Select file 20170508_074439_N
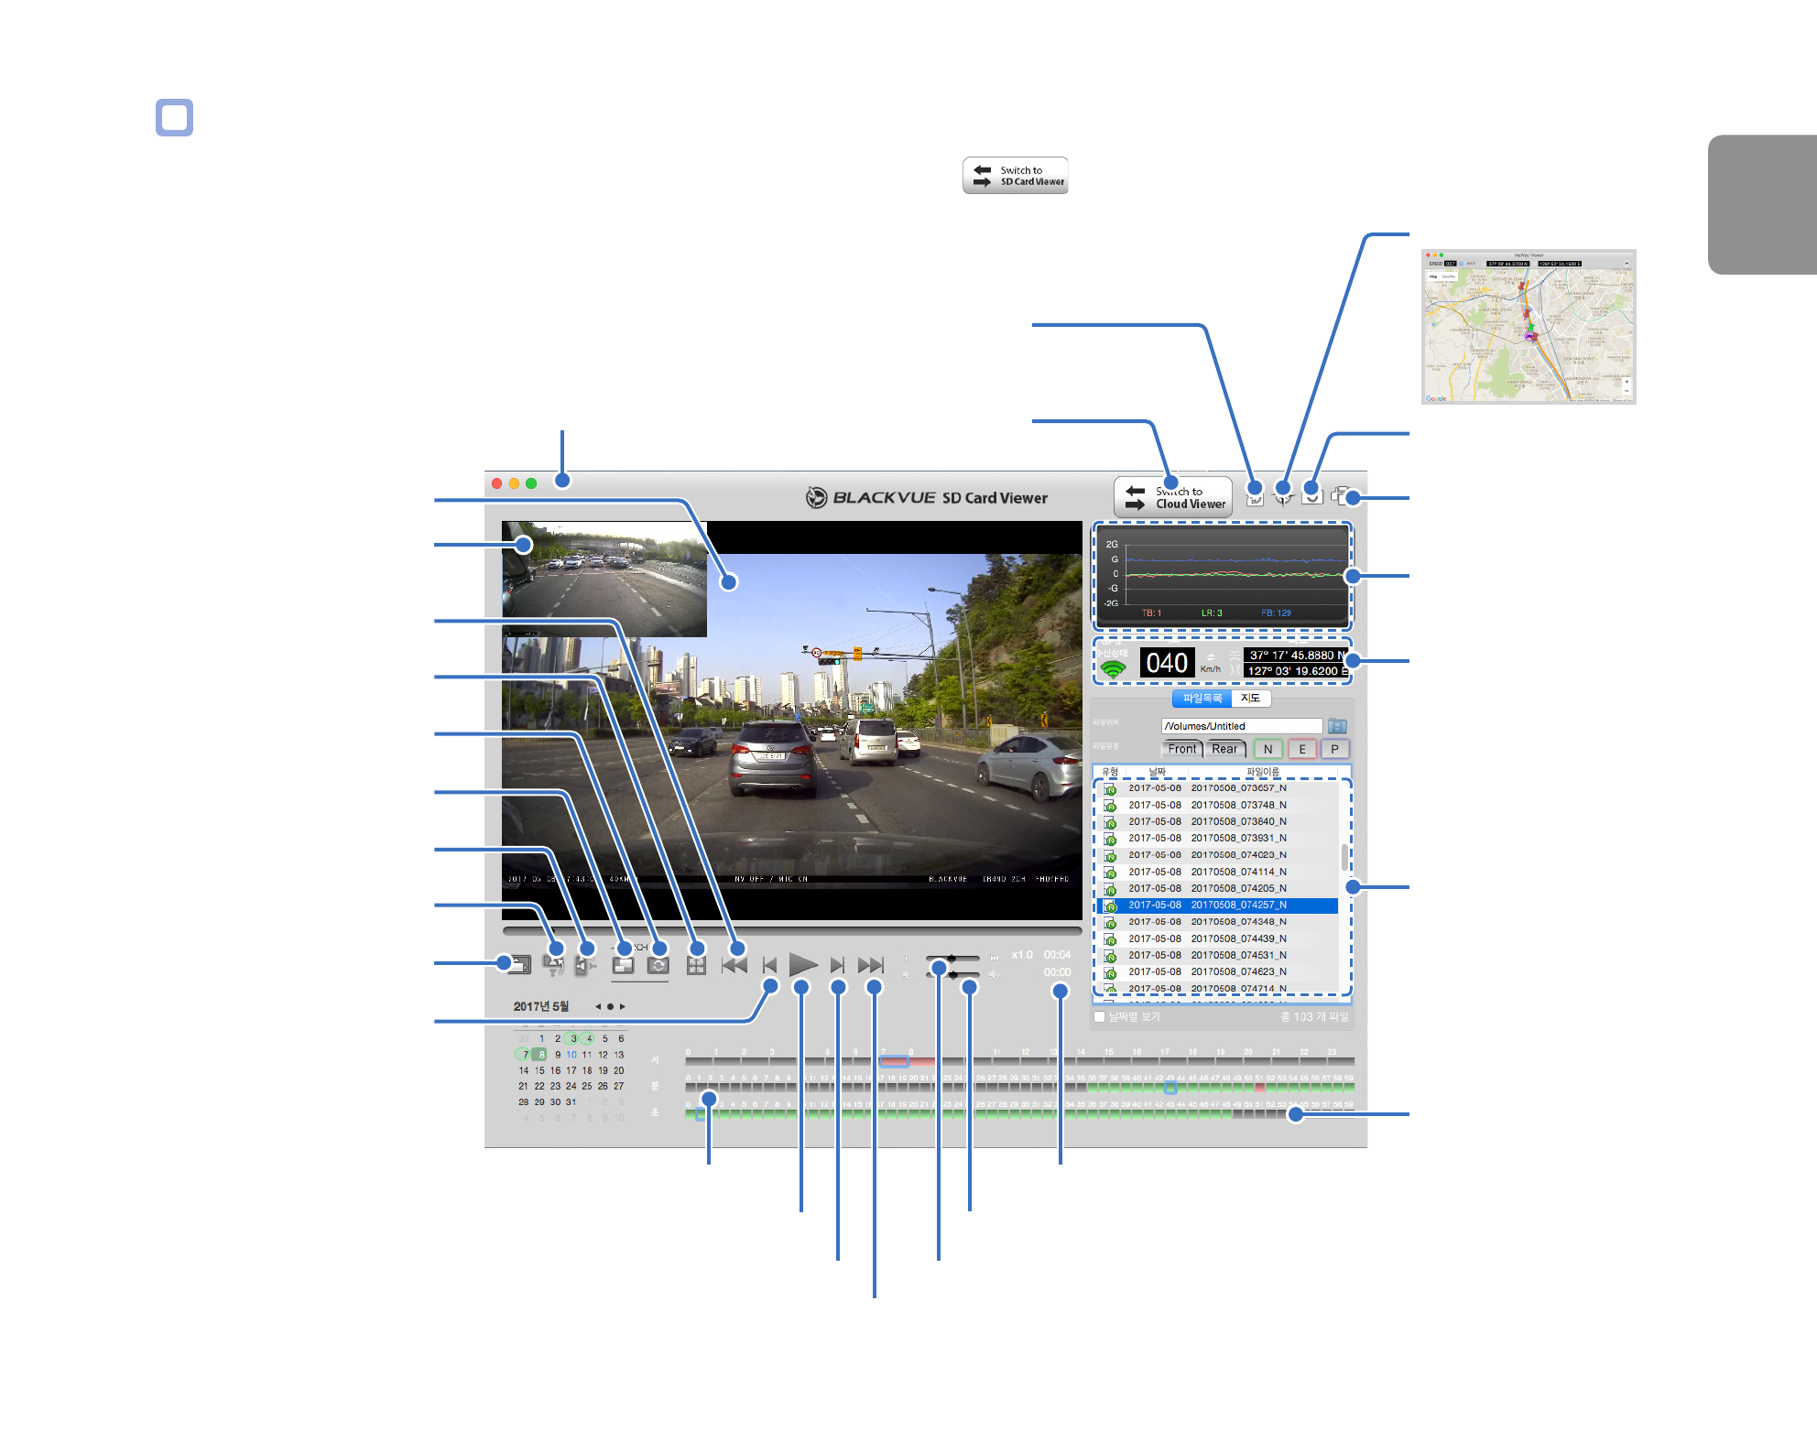The height and width of the screenshot is (1453, 1817). tap(1218, 938)
